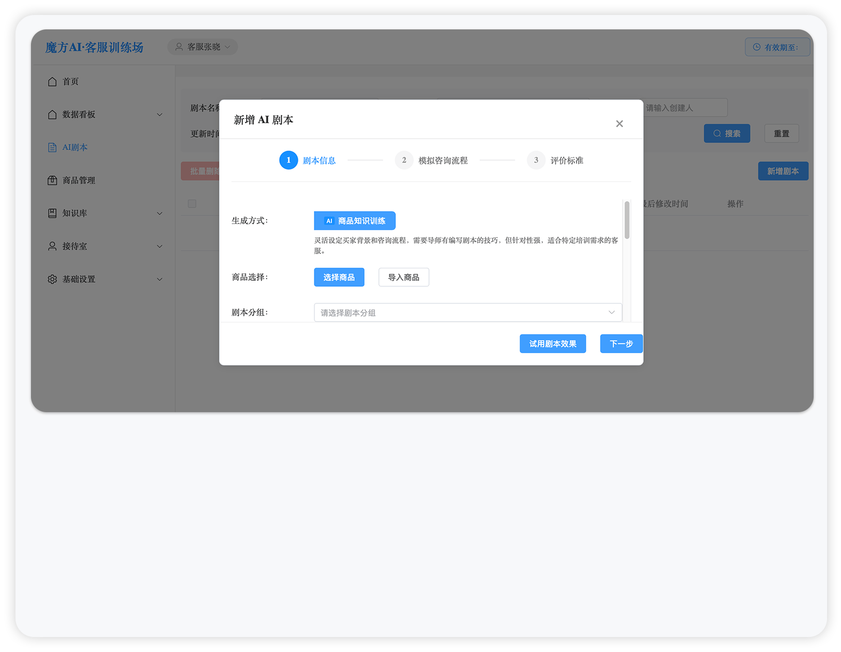Expand the 知识库 menu chevron

160,214
